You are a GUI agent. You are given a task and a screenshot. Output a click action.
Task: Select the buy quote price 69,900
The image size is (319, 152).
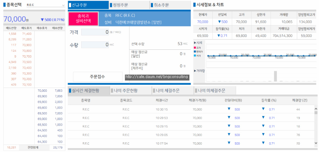click(42, 96)
